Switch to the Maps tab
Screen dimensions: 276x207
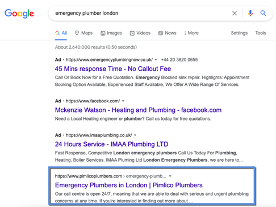click(x=83, y=33)
